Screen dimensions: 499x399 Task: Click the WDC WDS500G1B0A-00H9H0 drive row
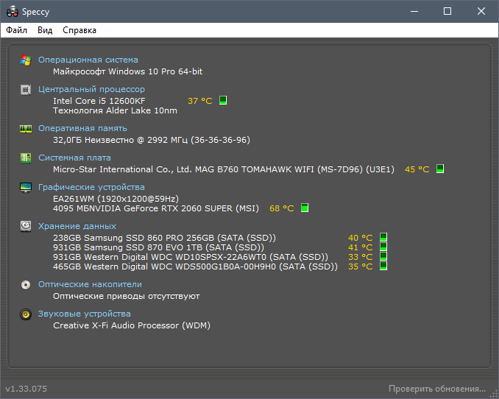[195, 266]
